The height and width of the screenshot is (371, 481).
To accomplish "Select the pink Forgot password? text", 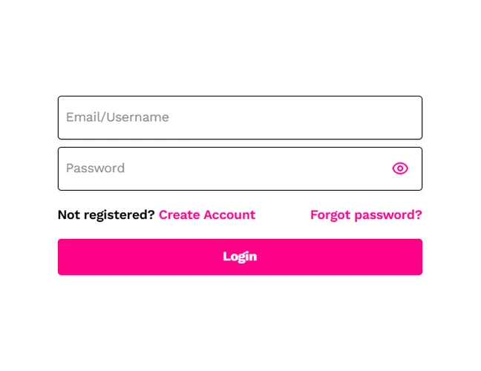I will click(x=366, y=215).
